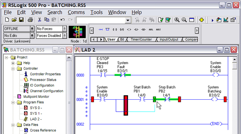Viewport: 241px width, 134px height.
Task: Print using the printer icon
Action: [30, 20]
